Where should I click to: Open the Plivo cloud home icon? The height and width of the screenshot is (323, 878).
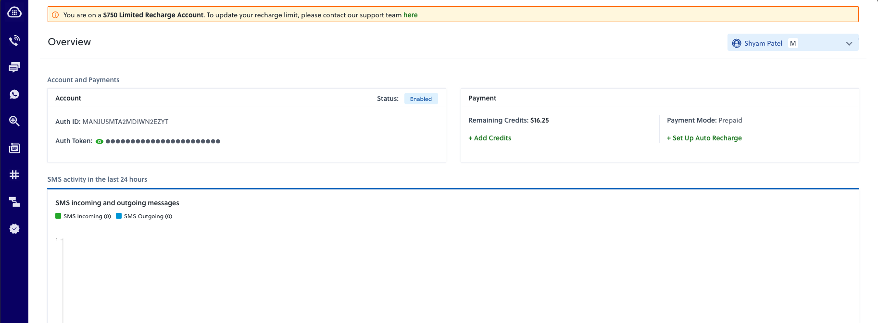[x=14, y=12]
